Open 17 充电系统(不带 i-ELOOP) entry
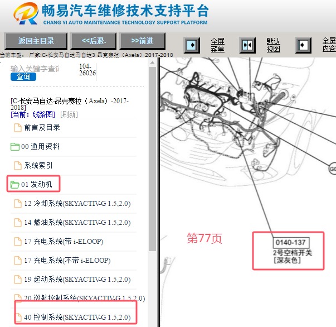The image size is (336, 327). (x=67, y=260)
